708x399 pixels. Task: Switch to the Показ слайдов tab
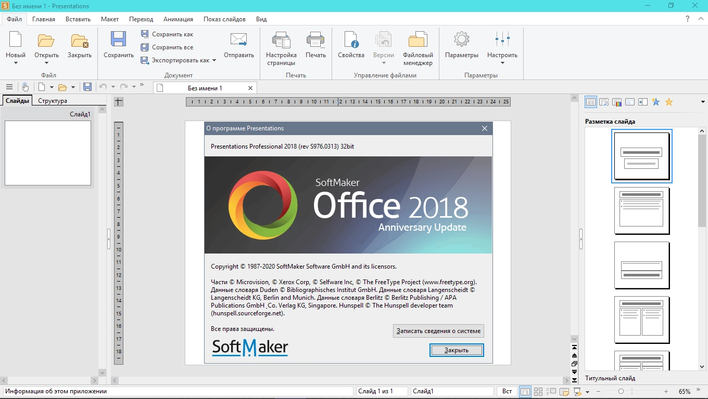[224, 19]
